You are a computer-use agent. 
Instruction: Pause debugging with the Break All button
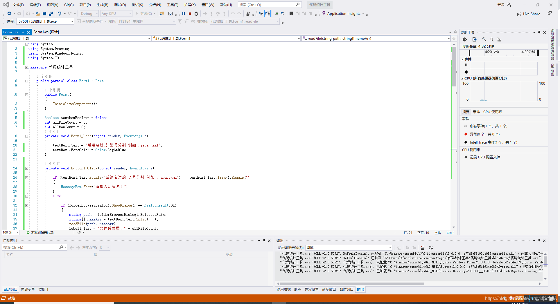[184, 14]
